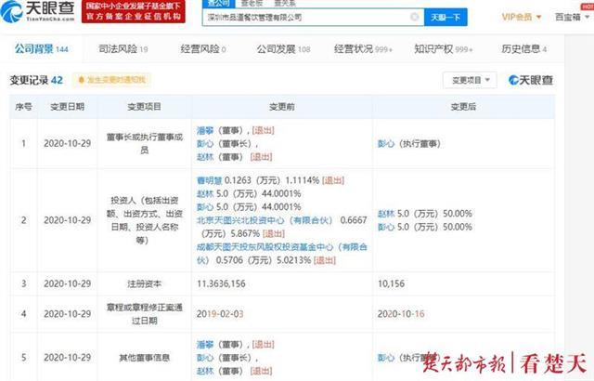Select the 查公司 search tab
Screen dimensions: 594x381
[219, 4]
